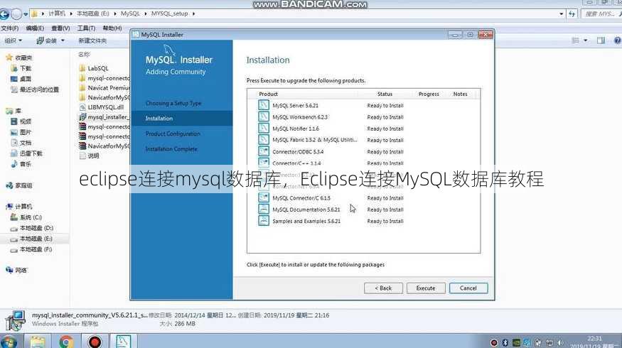Open the 文档 library
The height and width of the screenshot is (348, 622).
pyautogui.click(x=21, y=143)
